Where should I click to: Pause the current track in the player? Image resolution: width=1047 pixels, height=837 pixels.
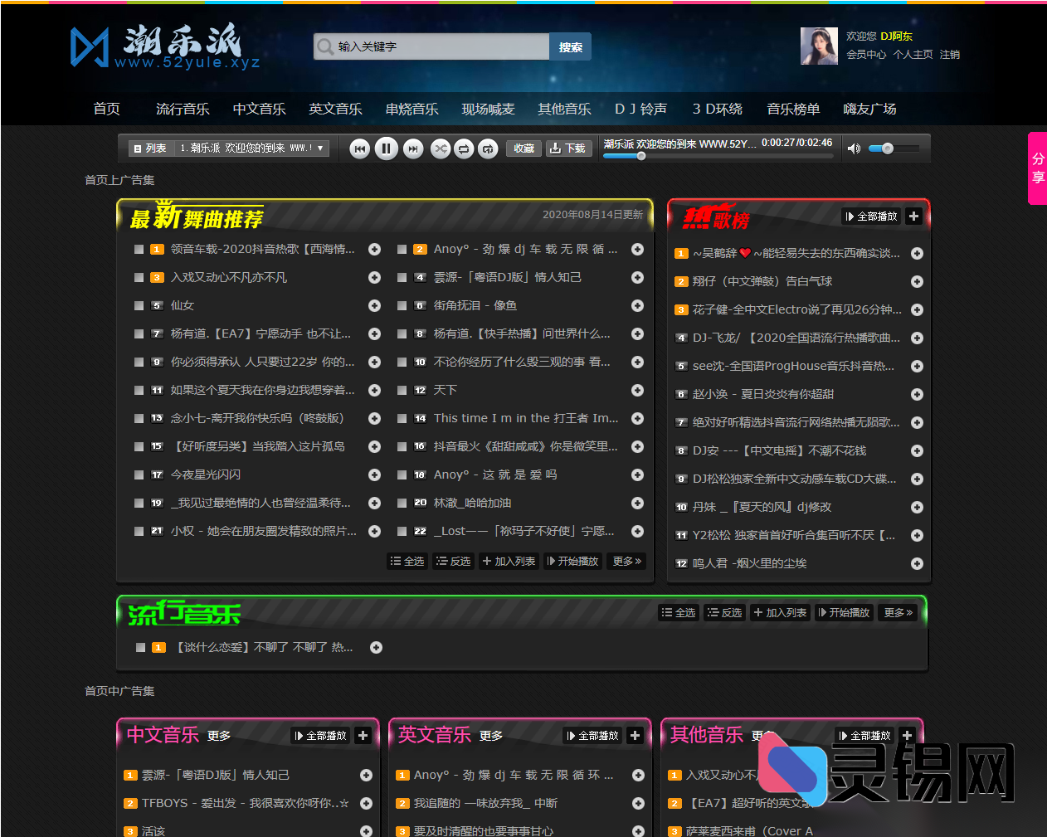point(386,148)
